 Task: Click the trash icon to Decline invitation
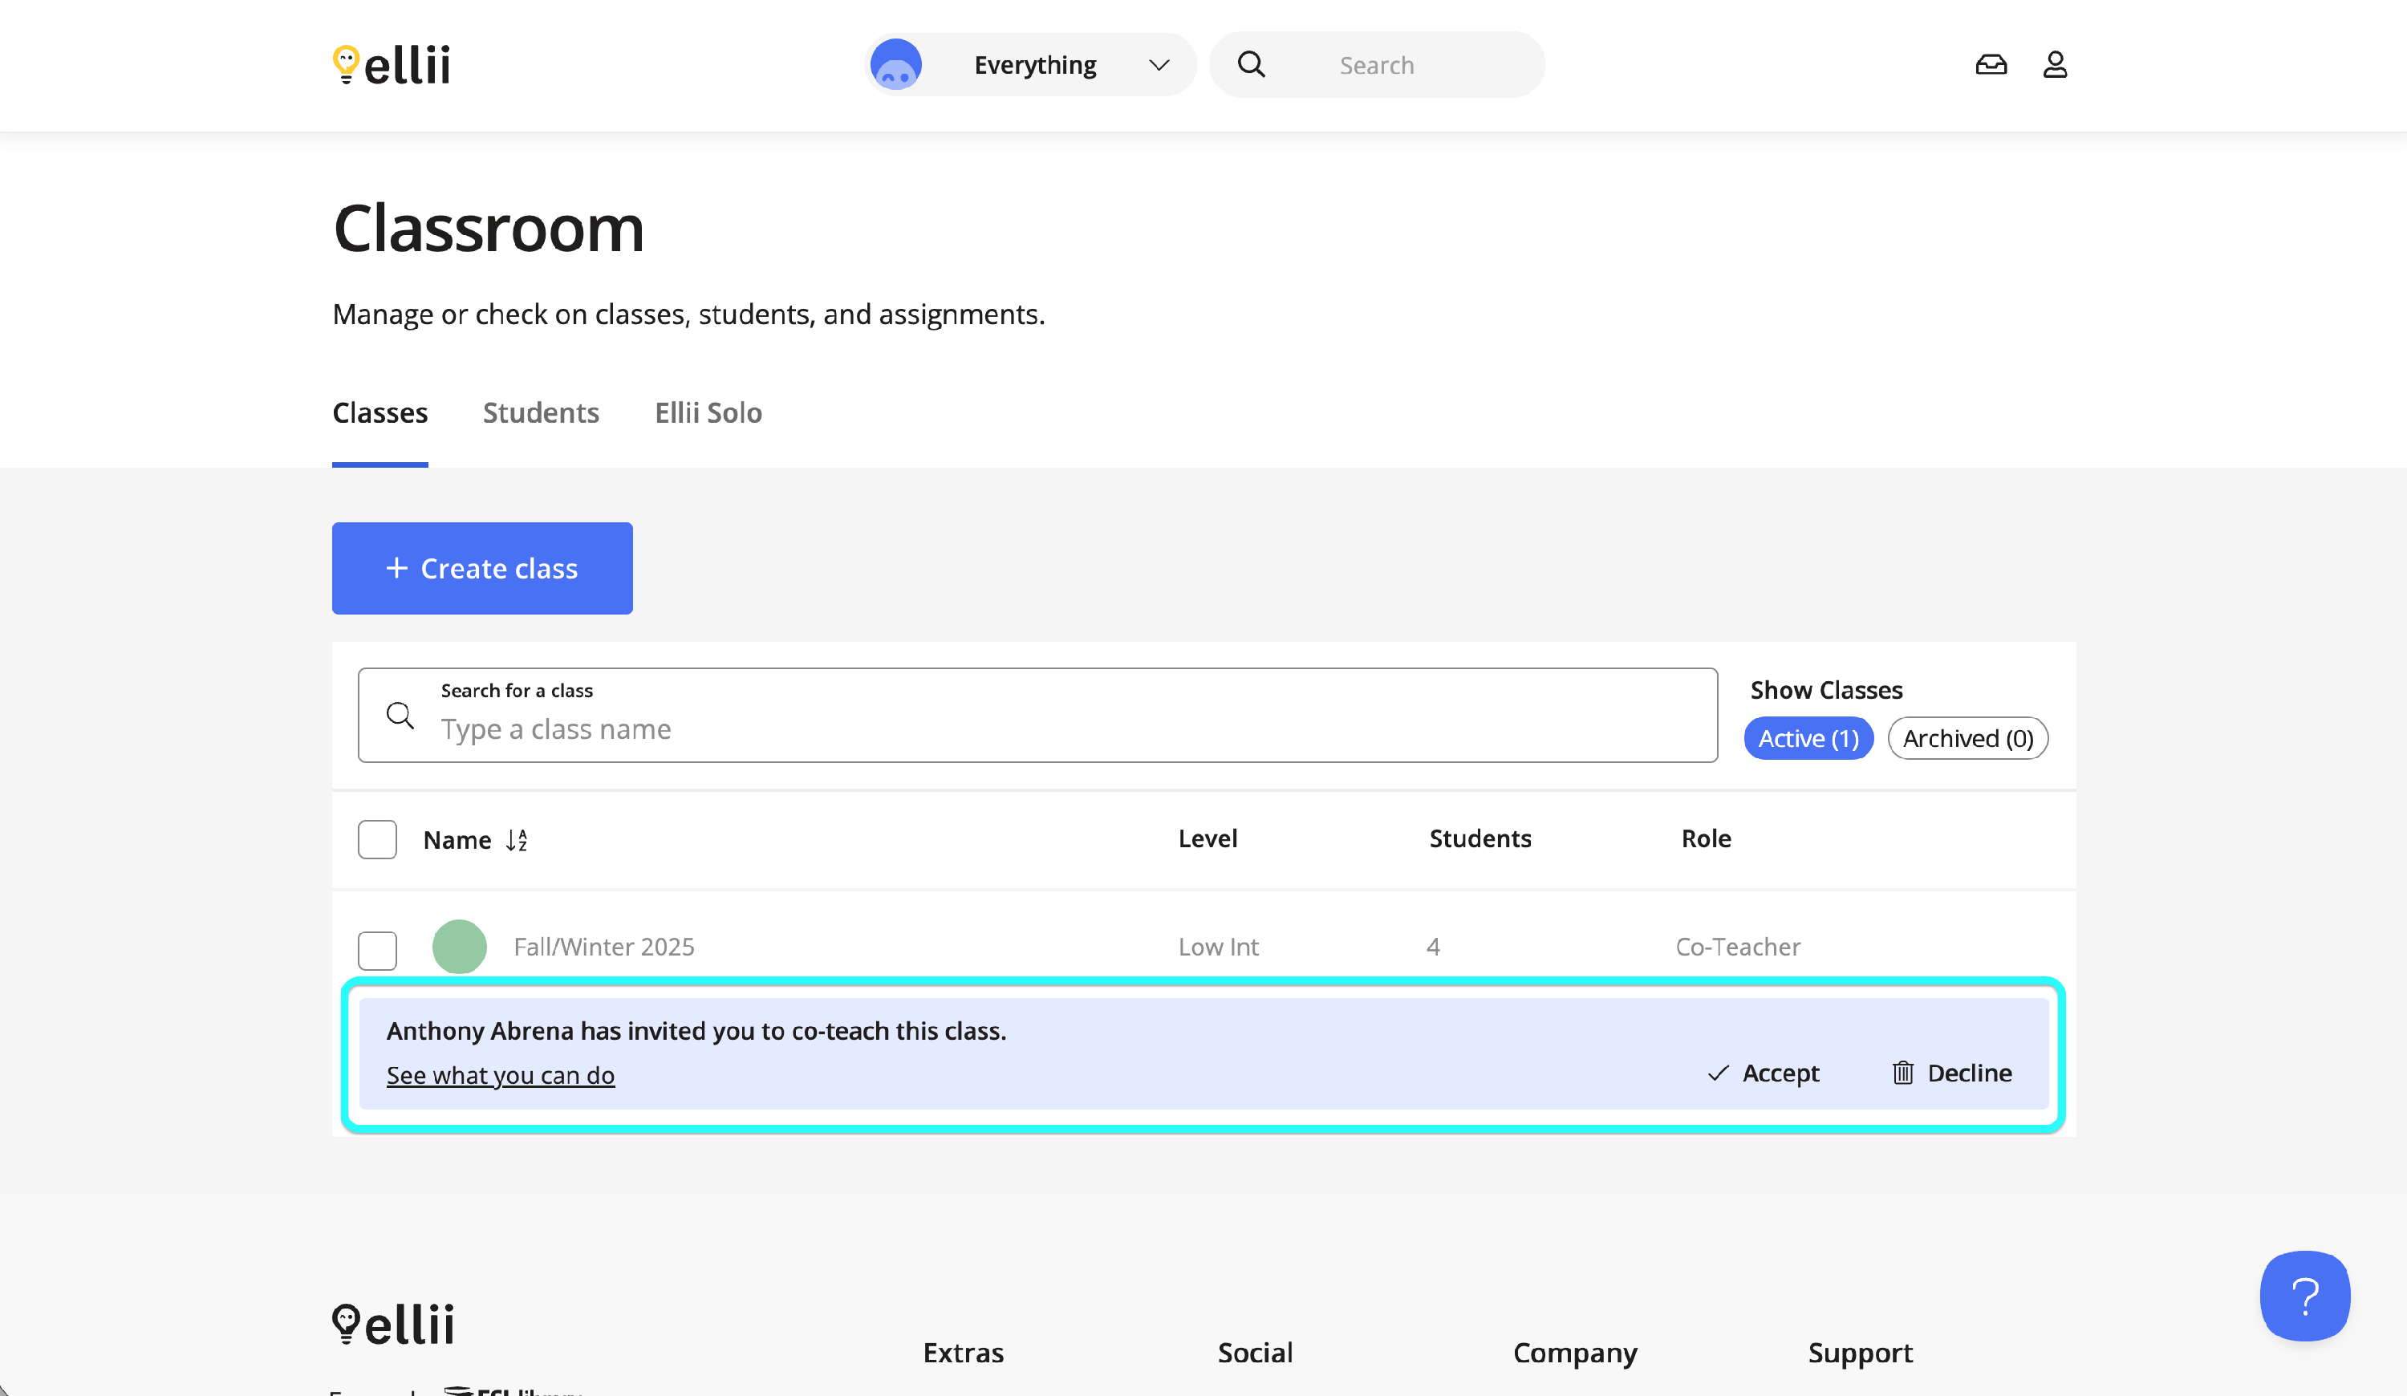(x=1902, y=1073)
